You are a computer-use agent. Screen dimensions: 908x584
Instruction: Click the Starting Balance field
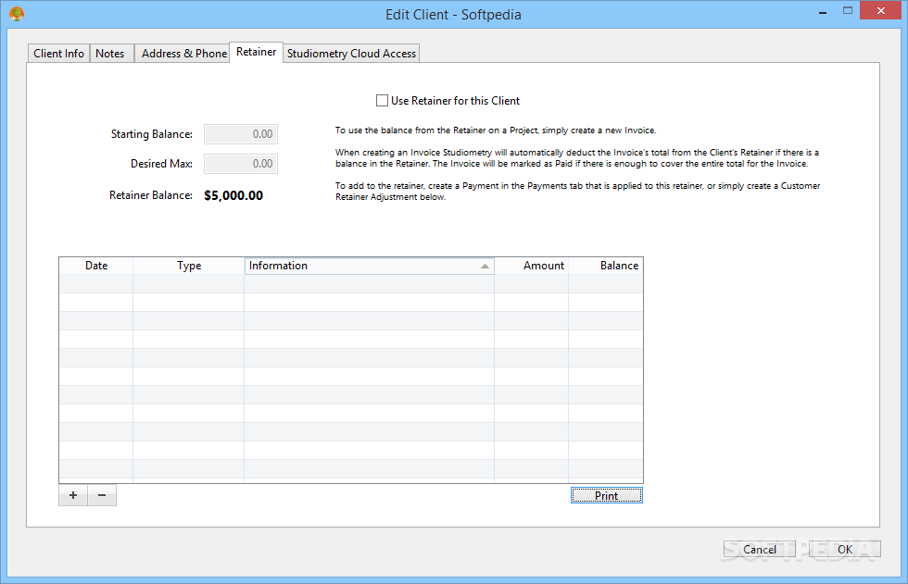tap(241, 134)
